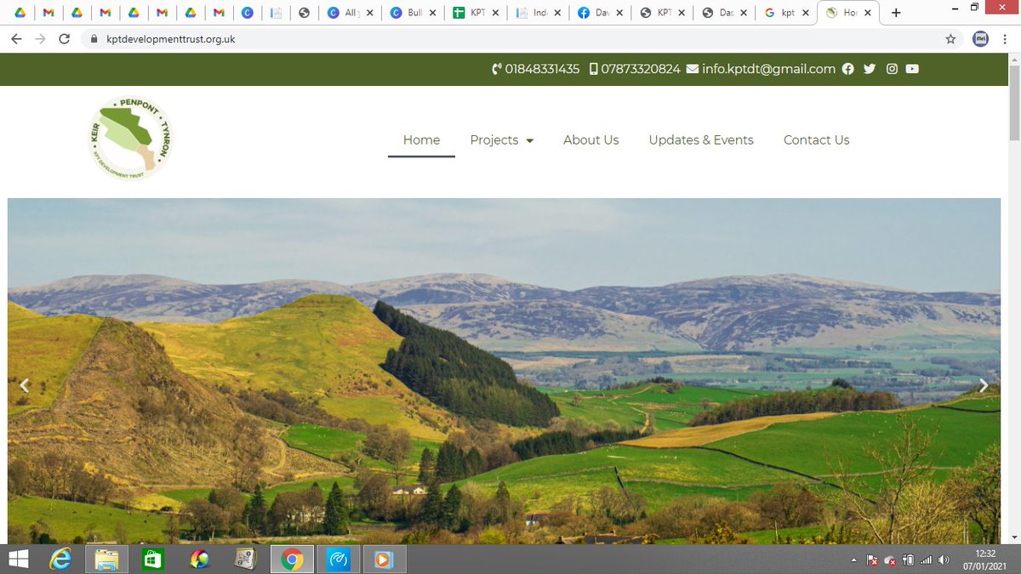Image resolution: width=1021 pixels, height=574 pixels.
Task: Visit the Updates & Events page
Action: pos(701,139)
